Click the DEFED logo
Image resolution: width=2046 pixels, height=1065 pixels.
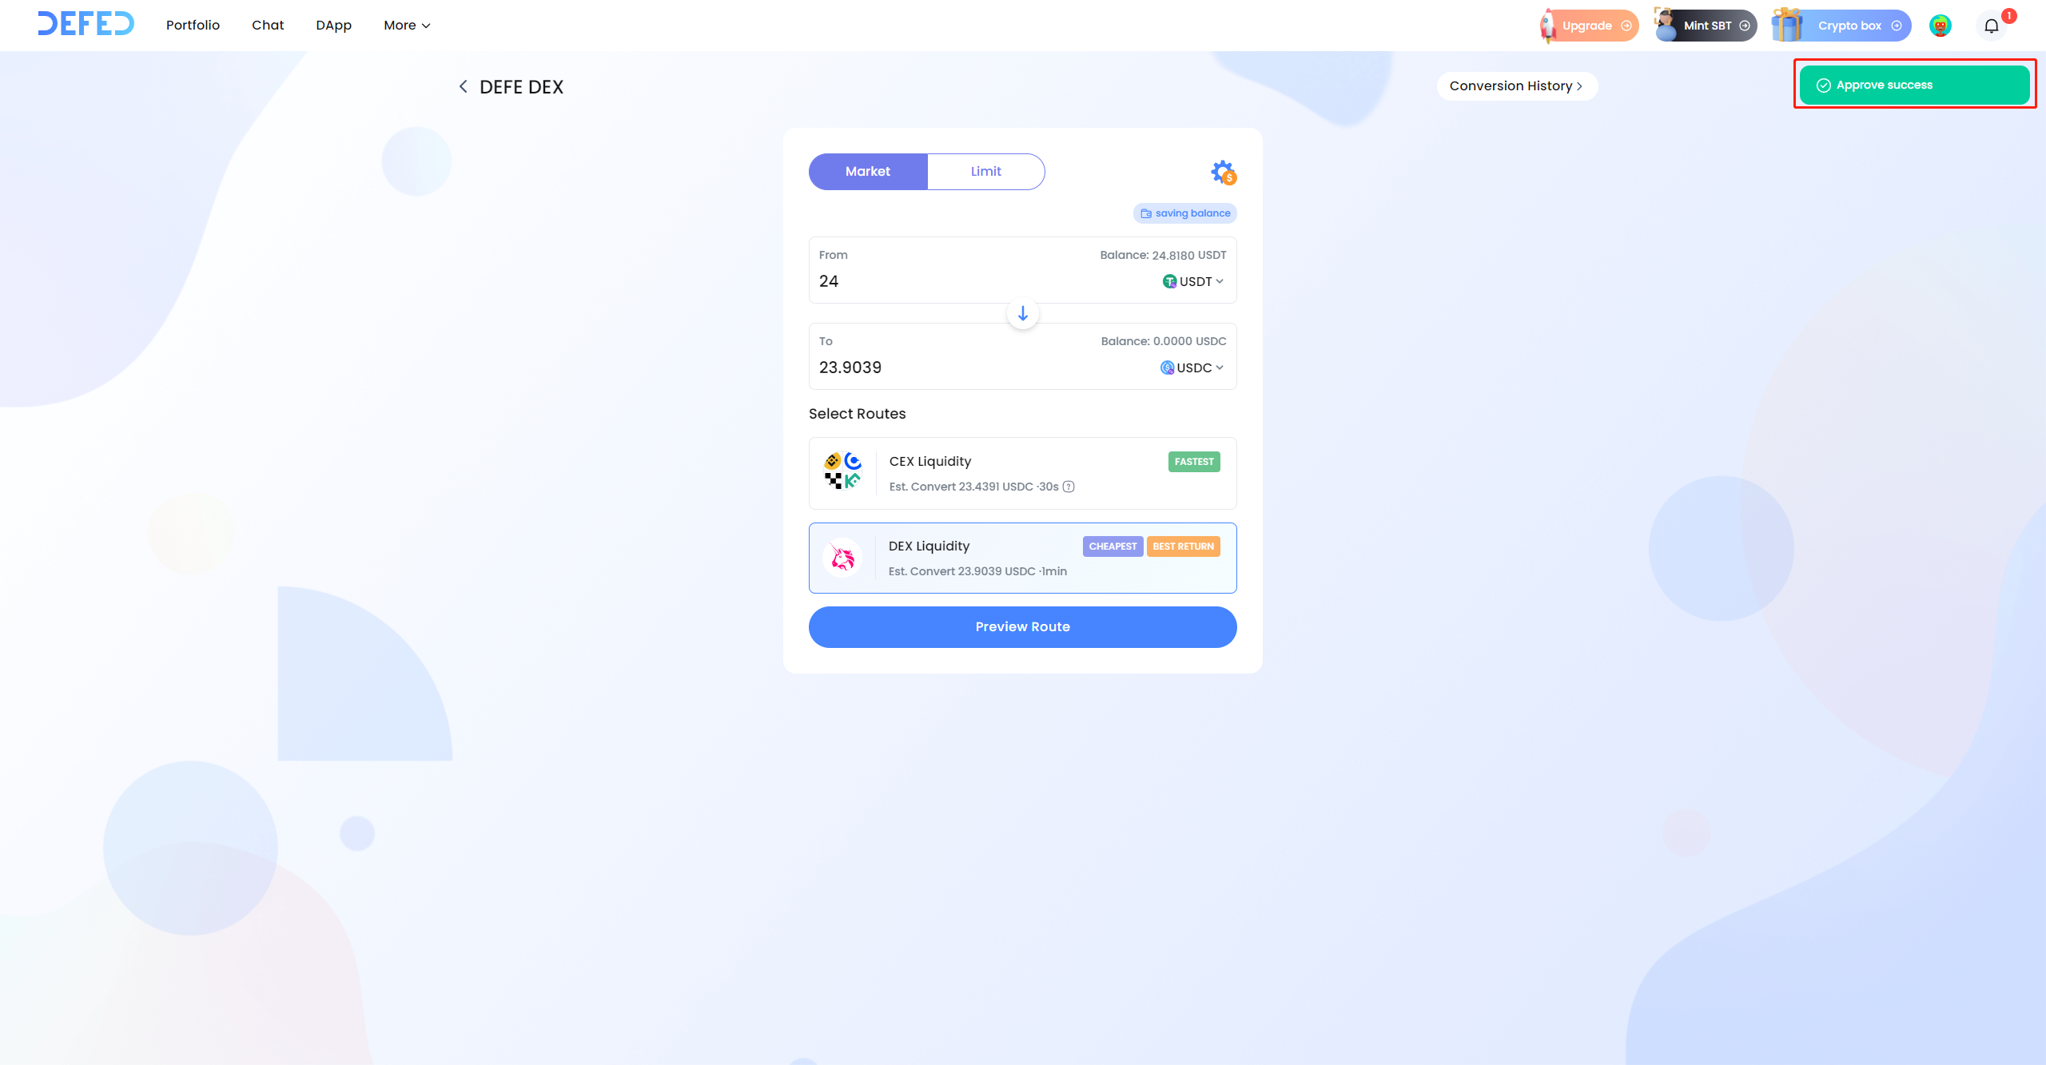86,25
